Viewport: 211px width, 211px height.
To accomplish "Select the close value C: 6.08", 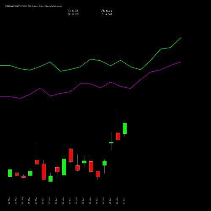I will pyautogui.click(x=73, y=11).
